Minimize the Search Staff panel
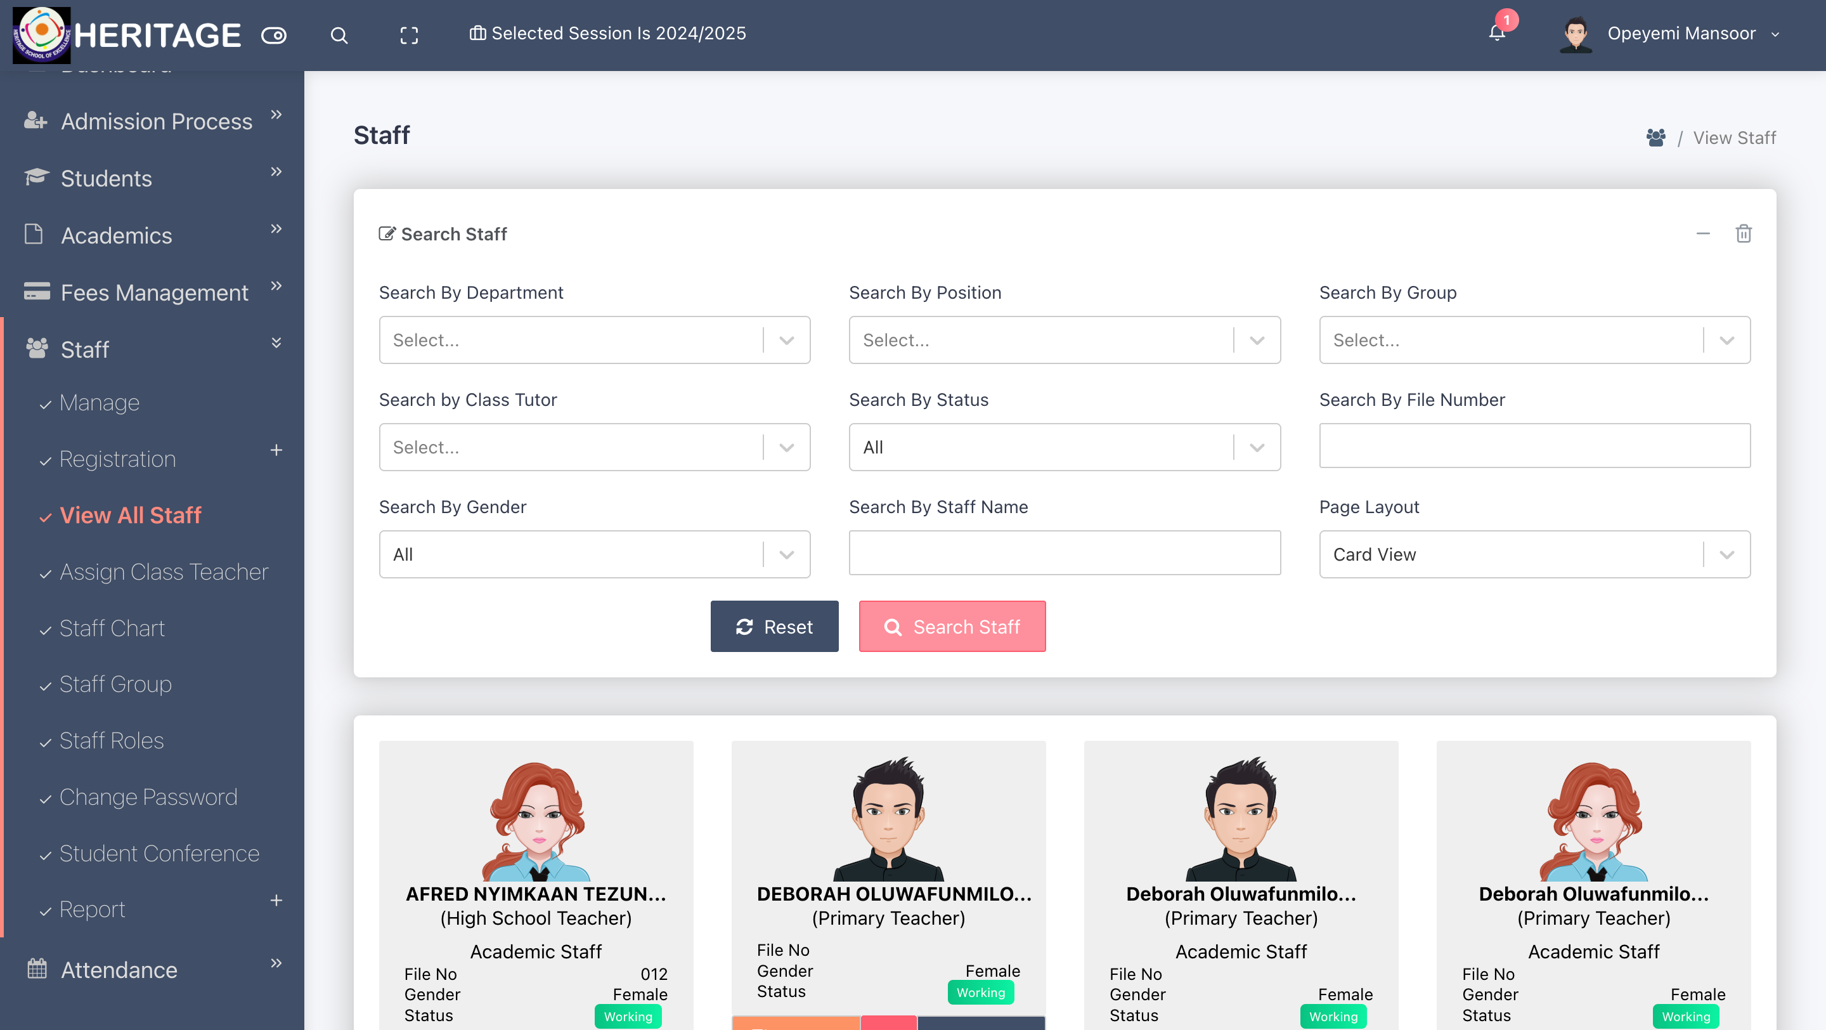The image size is (1826, 1030). coord(1702,233)
